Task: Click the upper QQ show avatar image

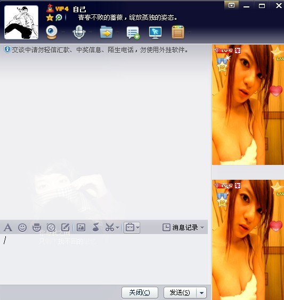Action: (x=248, y=105)
